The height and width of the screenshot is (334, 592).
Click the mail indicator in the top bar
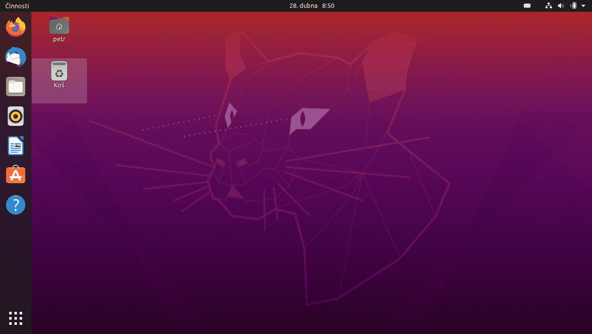coord(527,6)
